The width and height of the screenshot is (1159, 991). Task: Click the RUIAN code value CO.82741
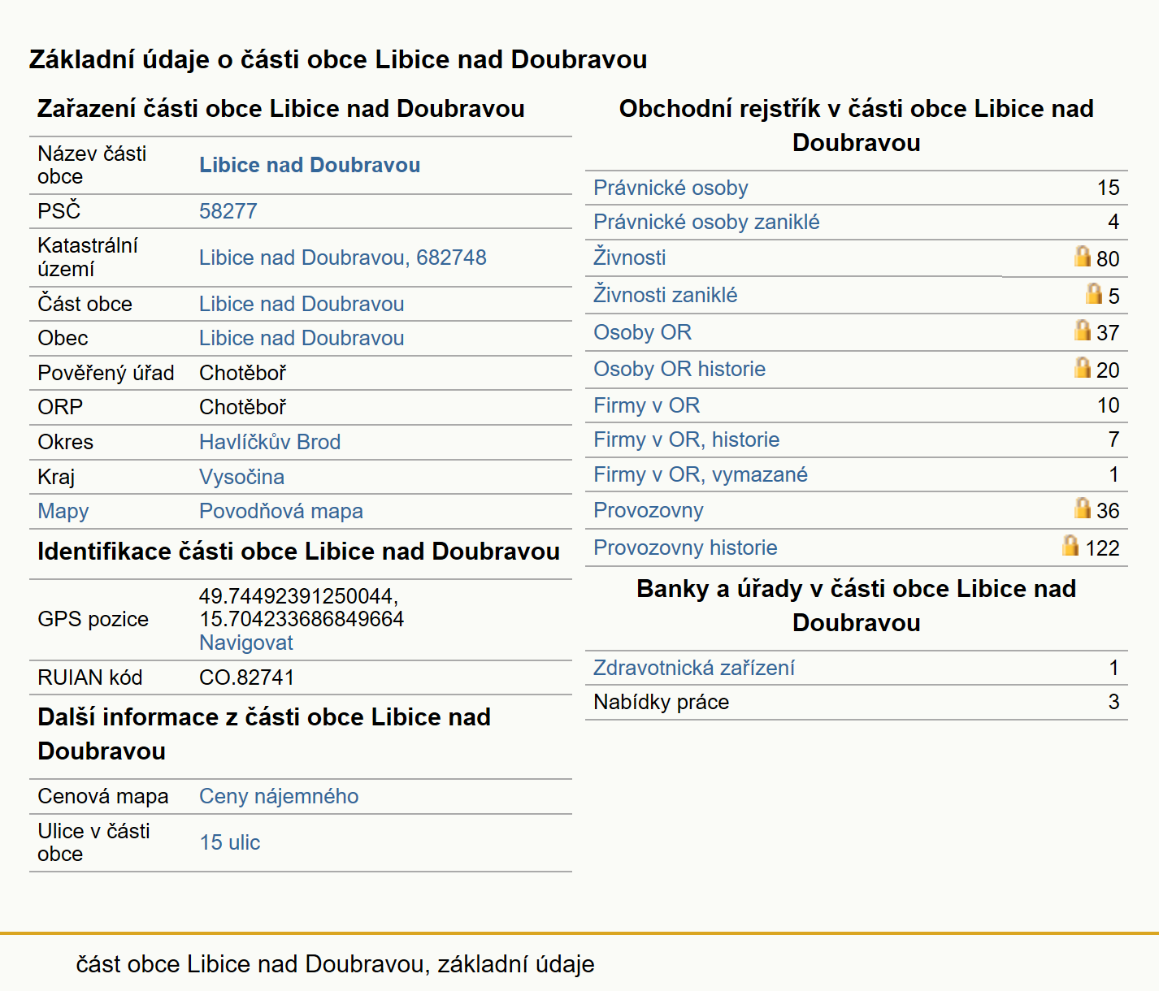click(x=246, y=677)
